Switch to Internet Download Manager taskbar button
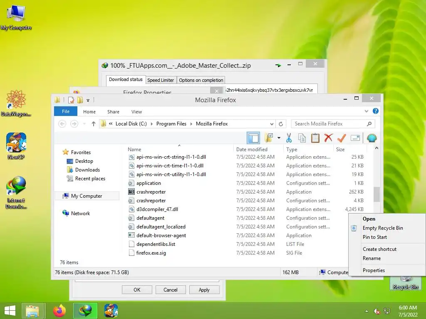The image size is (426, 319). (x=85, y=311)
